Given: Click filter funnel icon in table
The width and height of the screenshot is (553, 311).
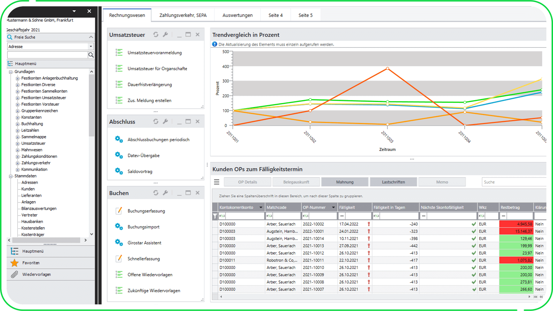Looking at the screenshot, I should [x=215, y=216].
